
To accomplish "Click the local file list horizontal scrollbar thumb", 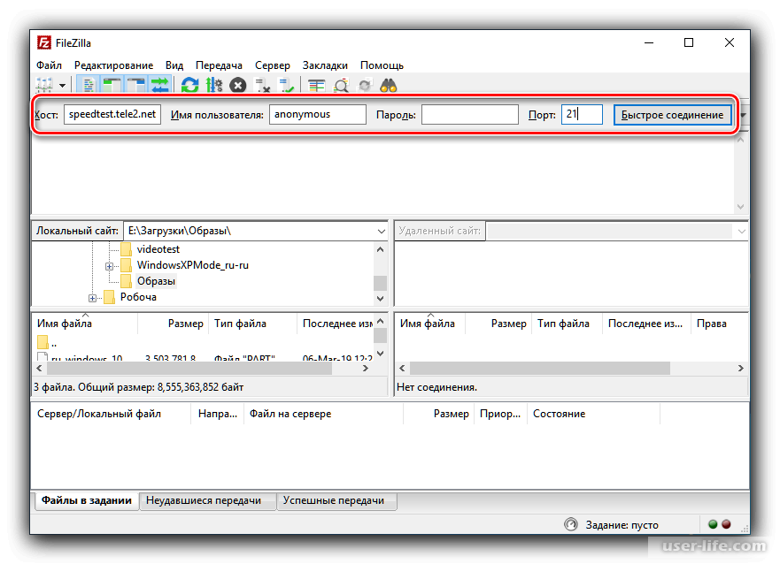I will (189, 368).
